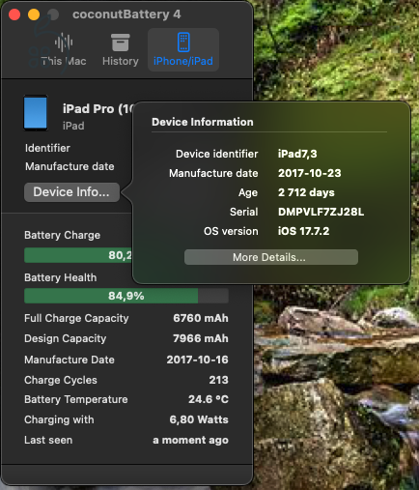Image resolution: width=419 pixels, height=490 pixels.
Task: Close the coconutBattery window
Action: (14, 14)
